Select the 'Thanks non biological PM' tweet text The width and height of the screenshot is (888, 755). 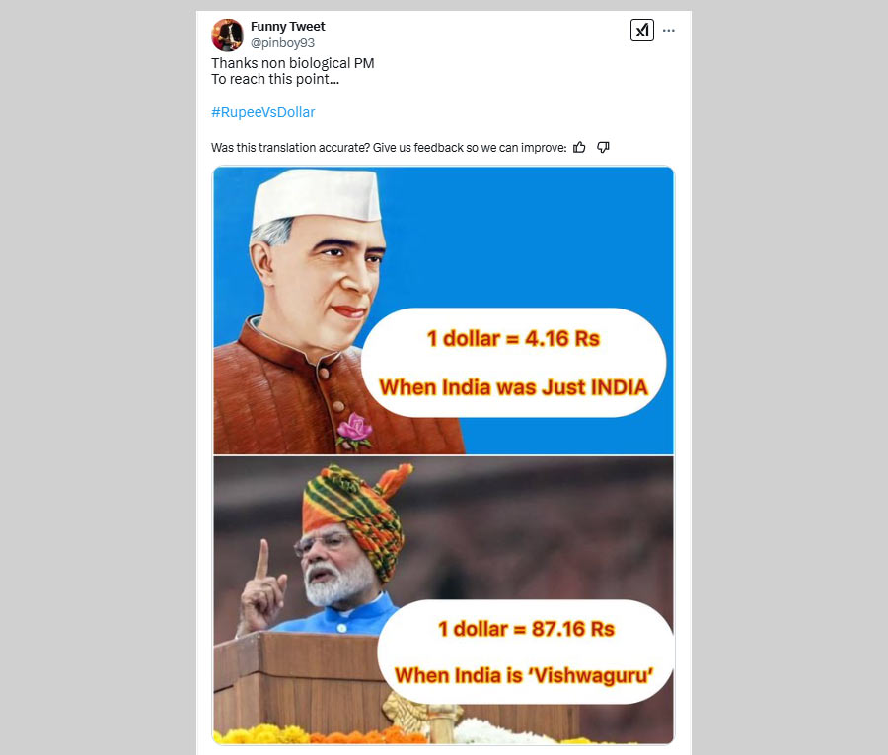pyautogui.click(x=293, y=63)
